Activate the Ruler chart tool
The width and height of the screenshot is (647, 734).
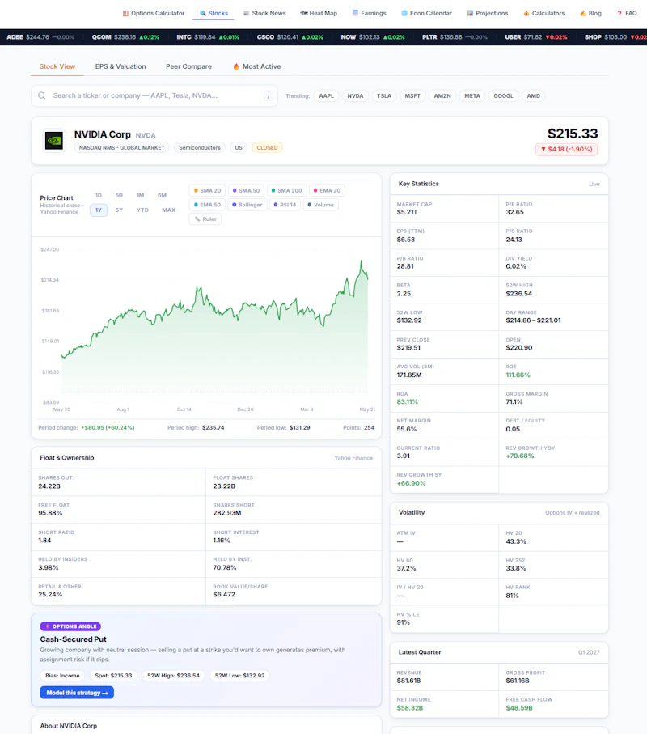[x=205, y=219]
